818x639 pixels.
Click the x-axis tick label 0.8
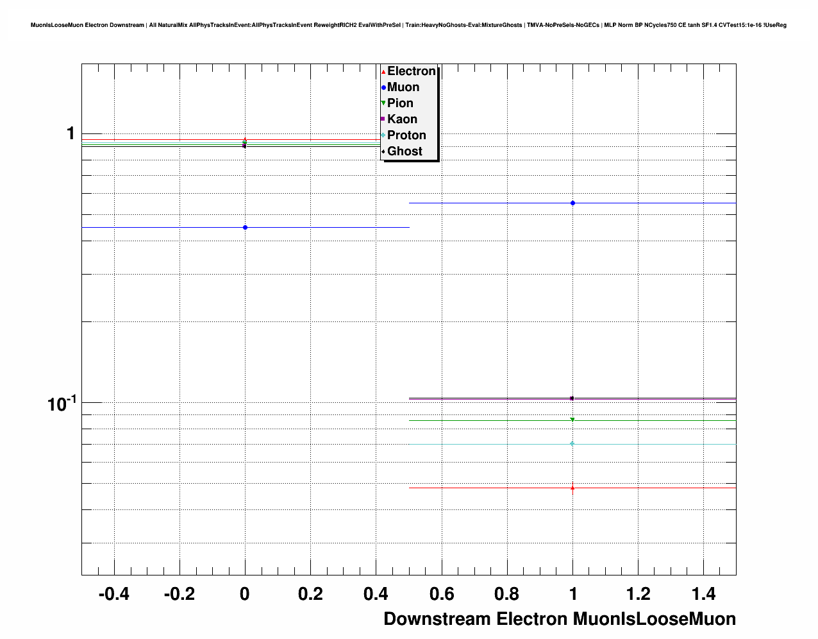507,594
